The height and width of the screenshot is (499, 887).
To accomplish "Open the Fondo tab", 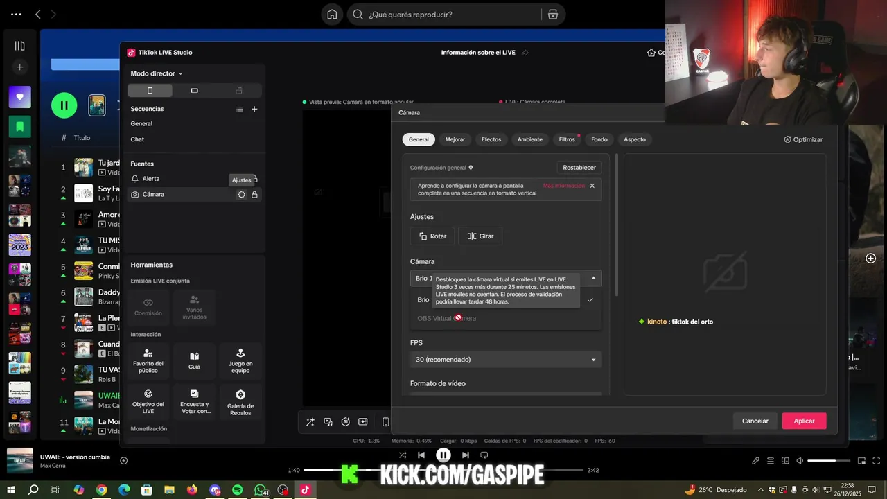I will 599,139.
